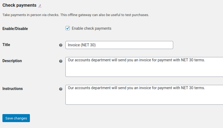Image resolution: width=223 pixels, height=128 pixels.
Task: Focus the Instructions text area
Action: tap(144, 95)
